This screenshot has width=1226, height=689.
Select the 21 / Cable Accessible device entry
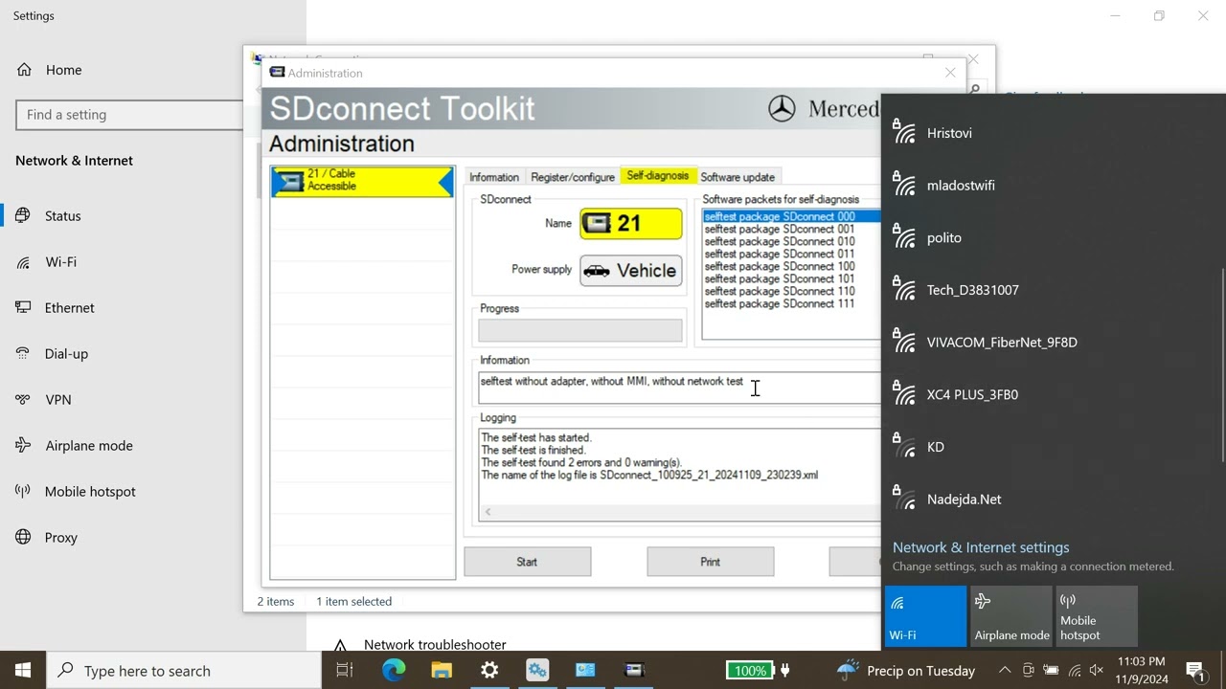(x=362, y=181)
